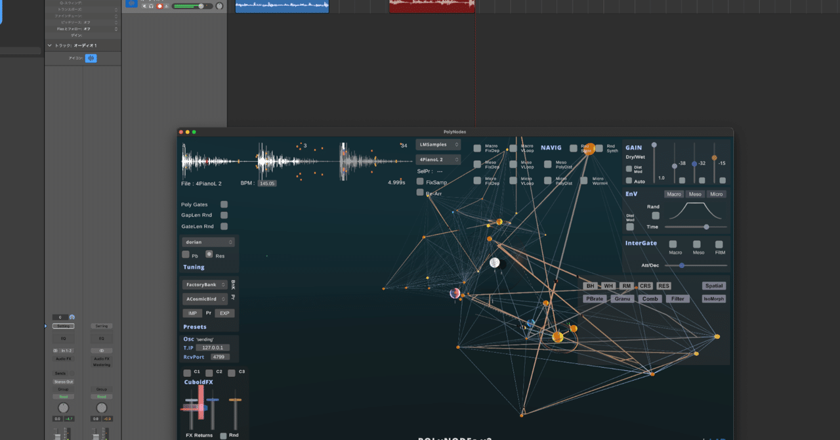The height and width of the screenshot is (440, 840).
Task: Click the T.IP address field showing 127.0.0.1
Action: tap(212, 347)
